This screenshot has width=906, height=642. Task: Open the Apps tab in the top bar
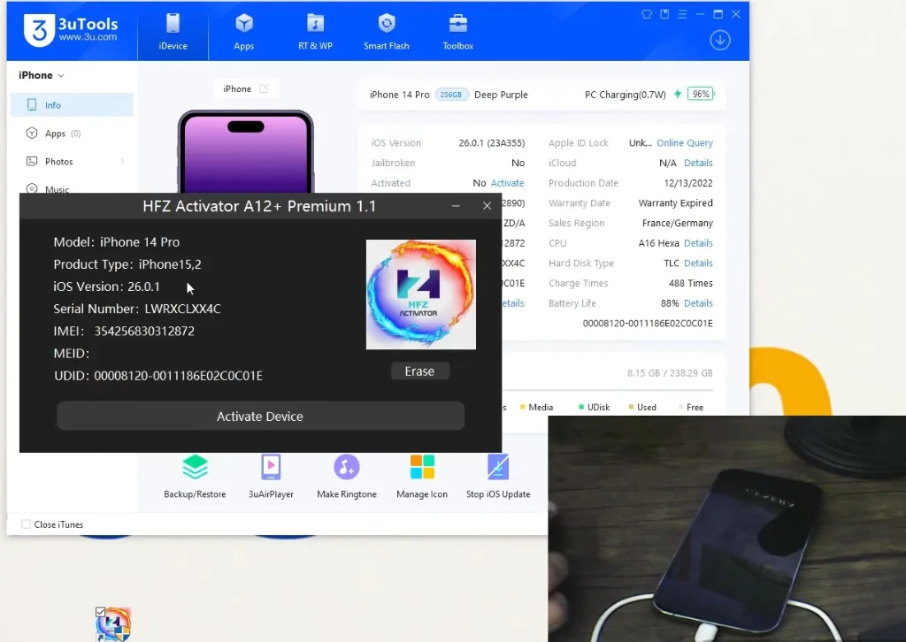pos(244,33)
